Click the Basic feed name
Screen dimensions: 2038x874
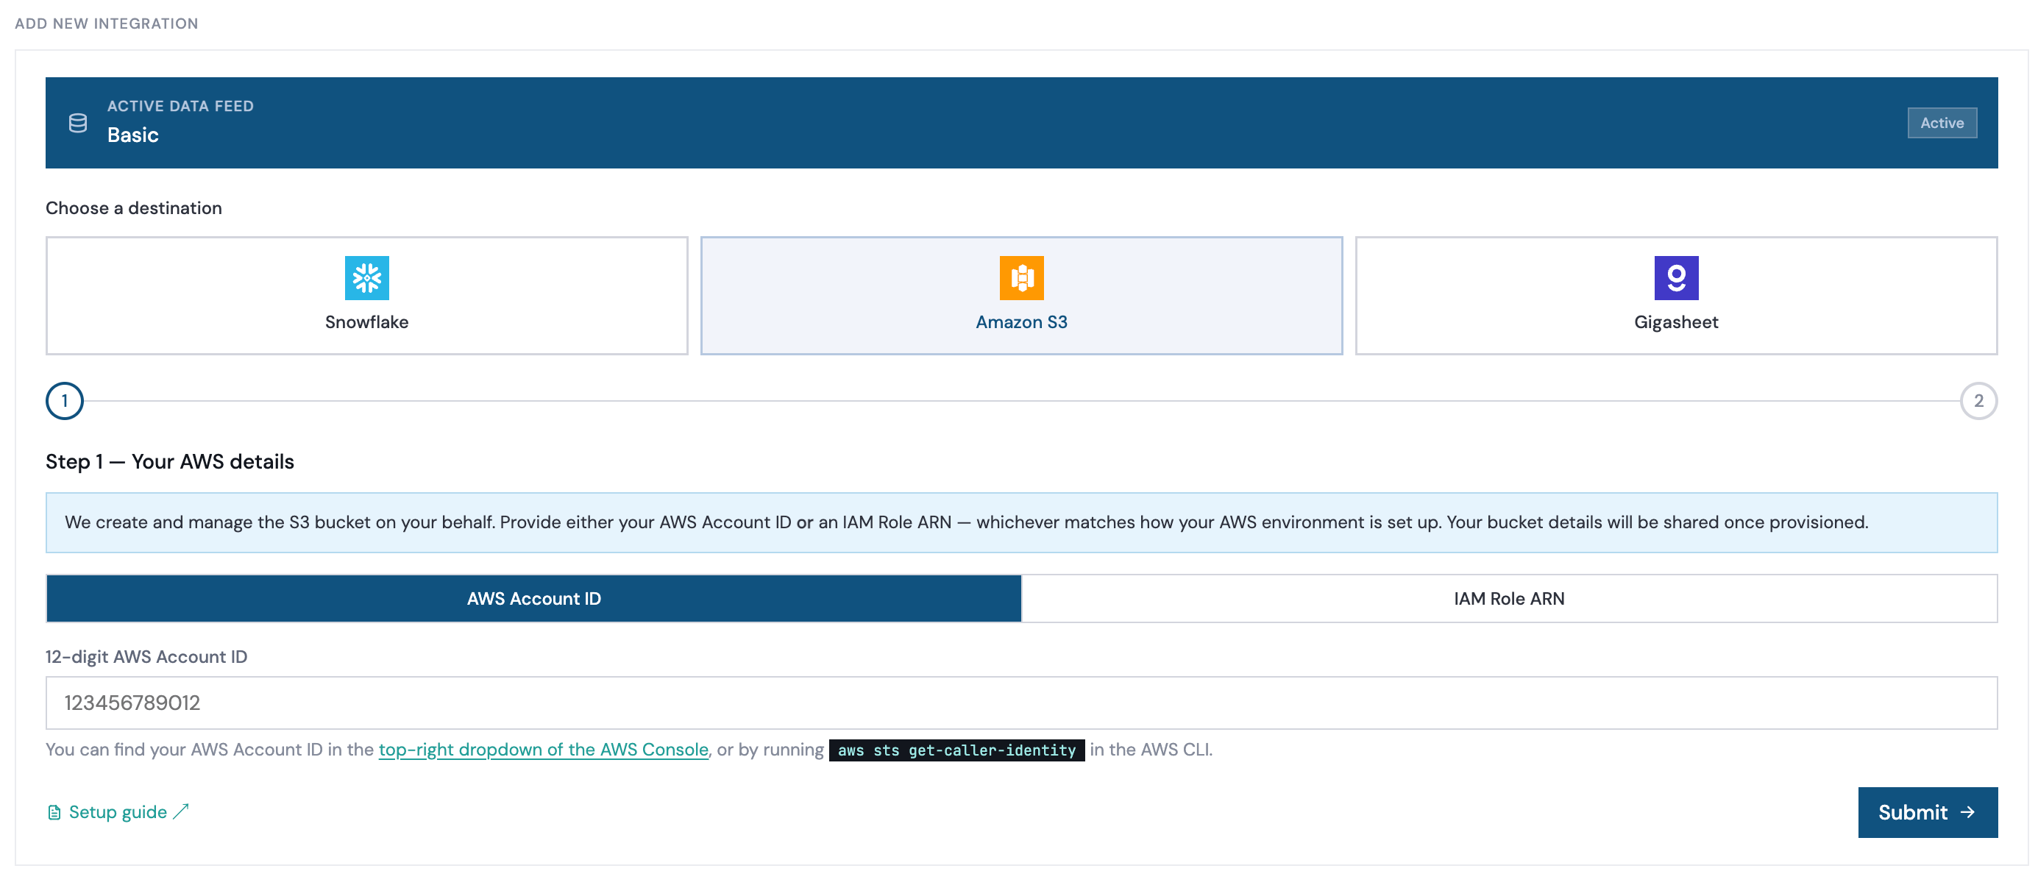pyautogui.click(x=133, y=135)
